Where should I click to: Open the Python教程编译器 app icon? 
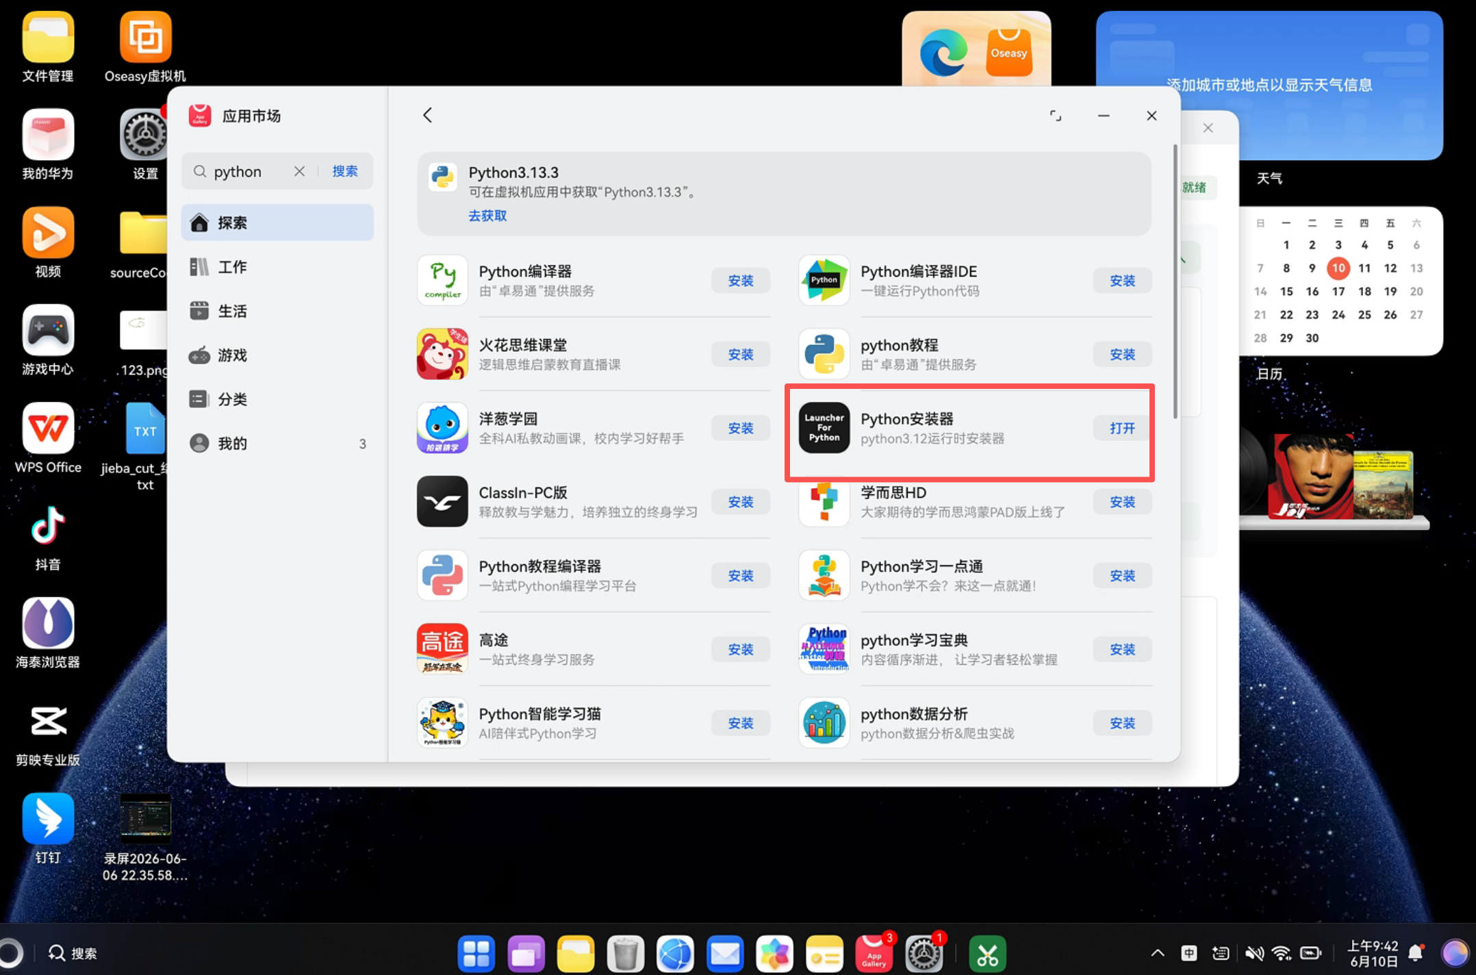click(442, 575)
